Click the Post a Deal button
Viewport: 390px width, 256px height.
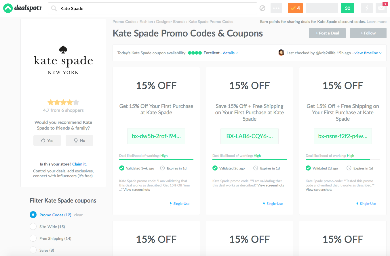327,33
